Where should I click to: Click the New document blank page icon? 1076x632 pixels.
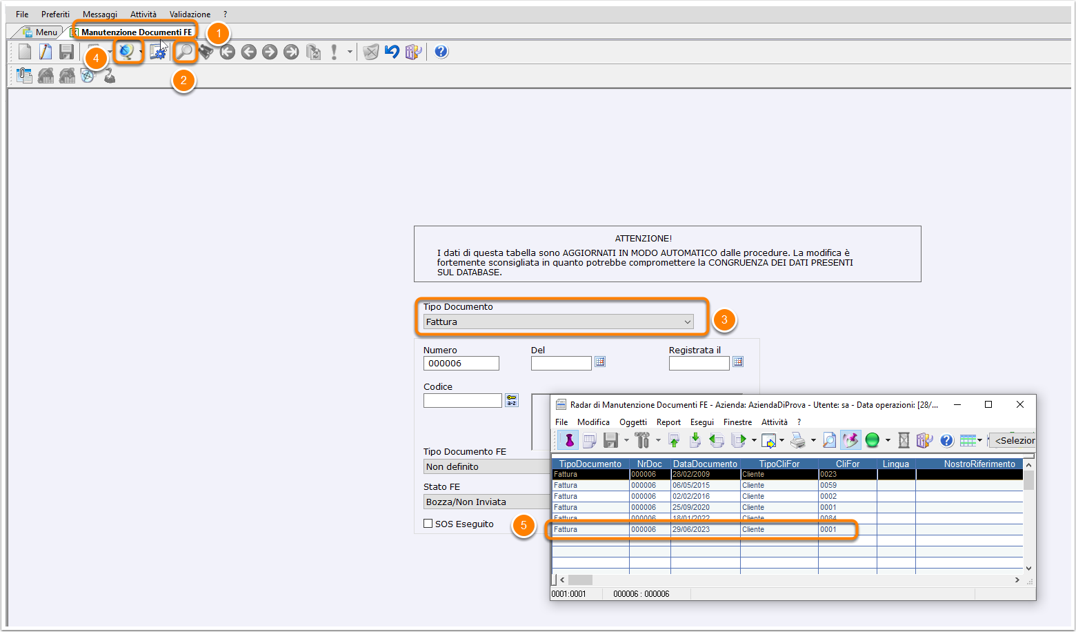(x=25, y=52)
